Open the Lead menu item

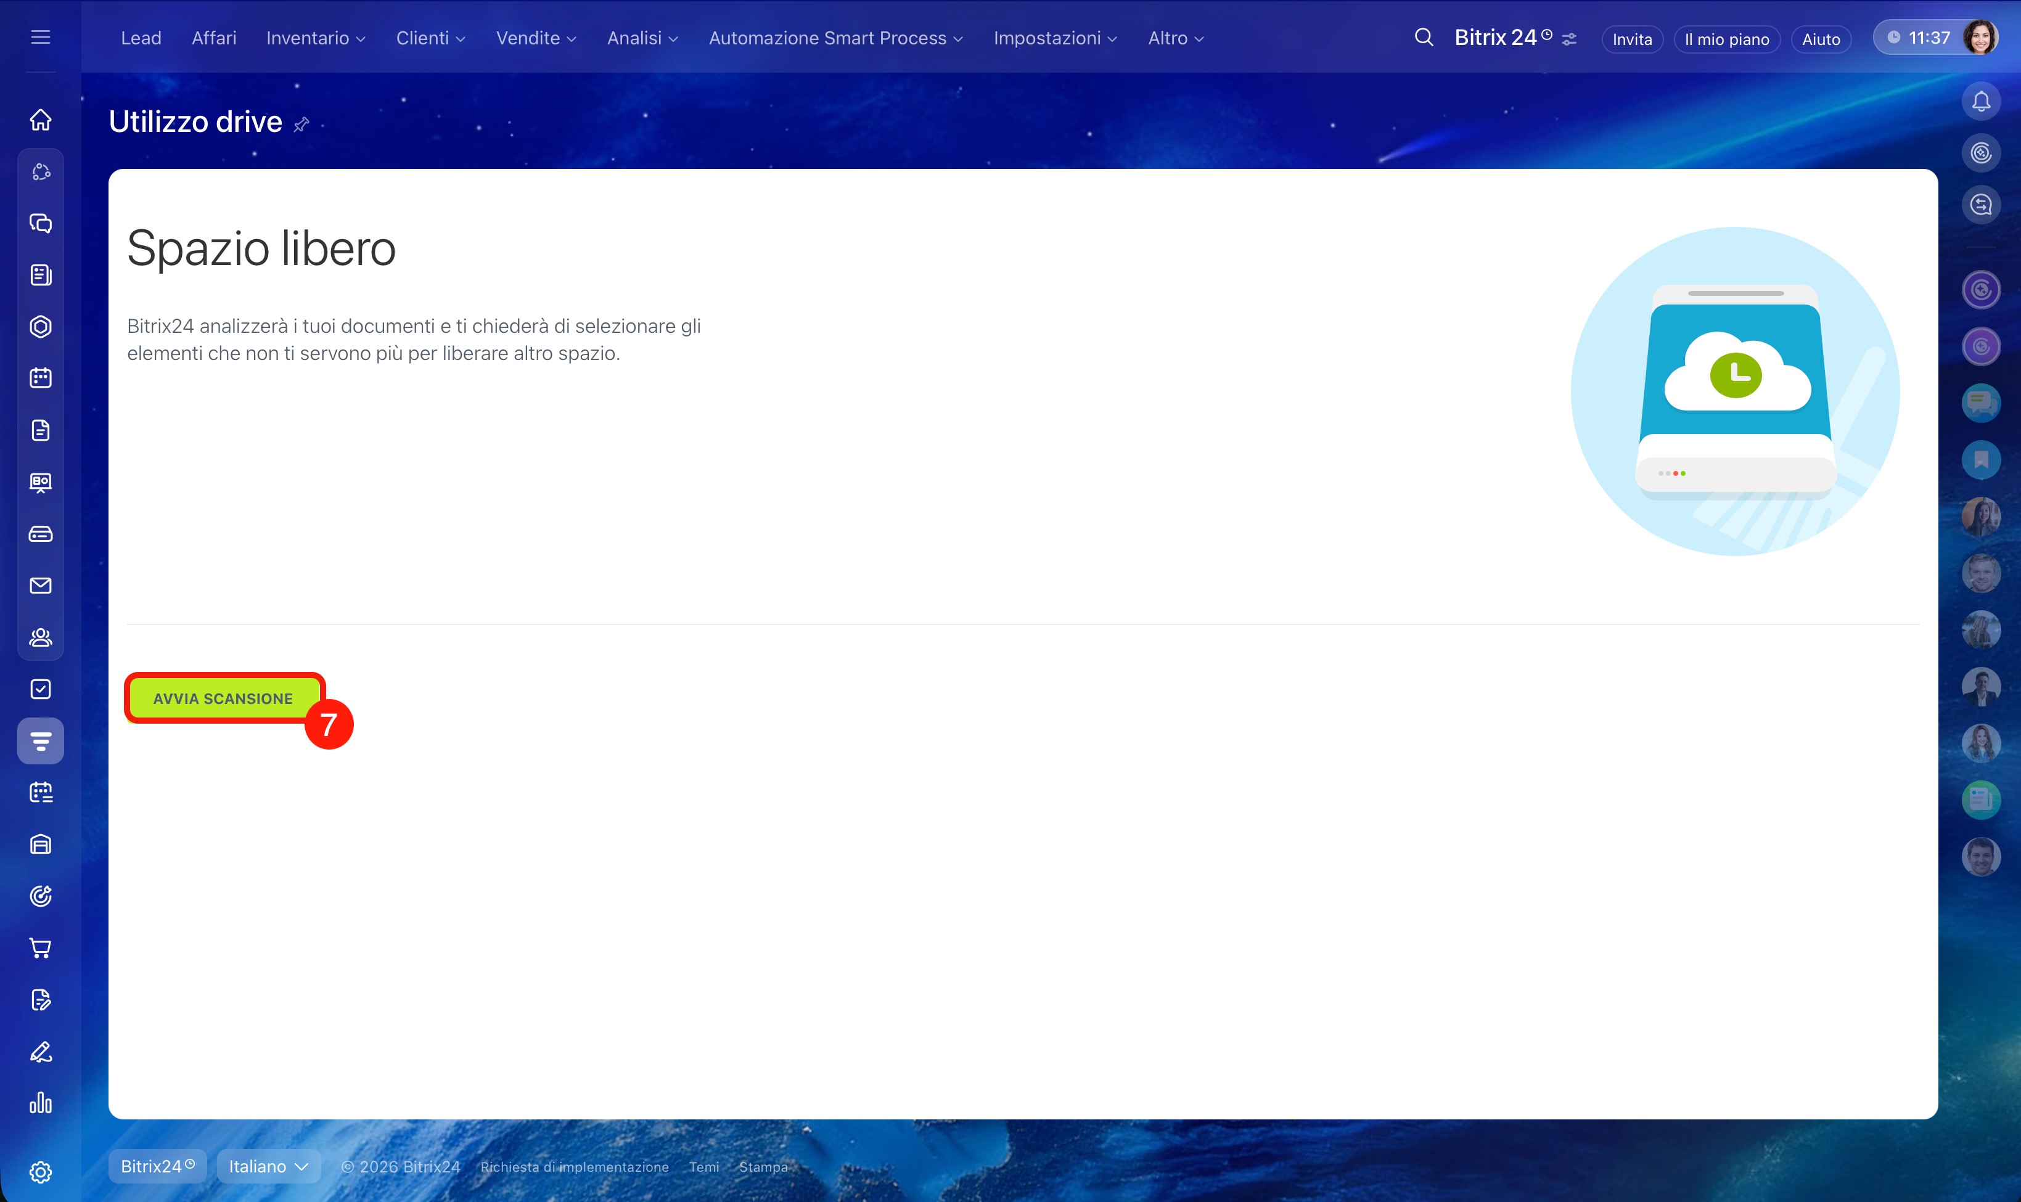click(141, 38)
